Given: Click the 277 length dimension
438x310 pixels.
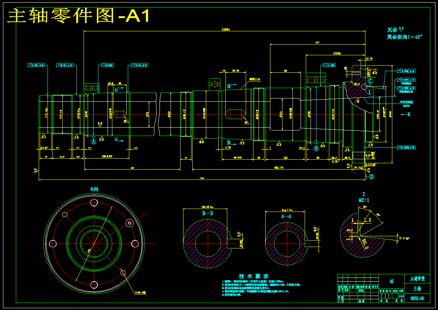Looking at the screenshot, I should point(318,42).
